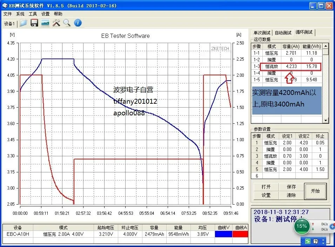This screenshot has width=335, height=247.
Task: Open the 设置 menu
Action: 46,14
